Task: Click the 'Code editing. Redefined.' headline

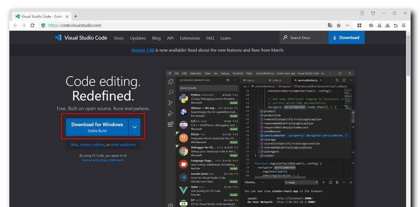Action: pyautogui.click(x=103, y=88)
